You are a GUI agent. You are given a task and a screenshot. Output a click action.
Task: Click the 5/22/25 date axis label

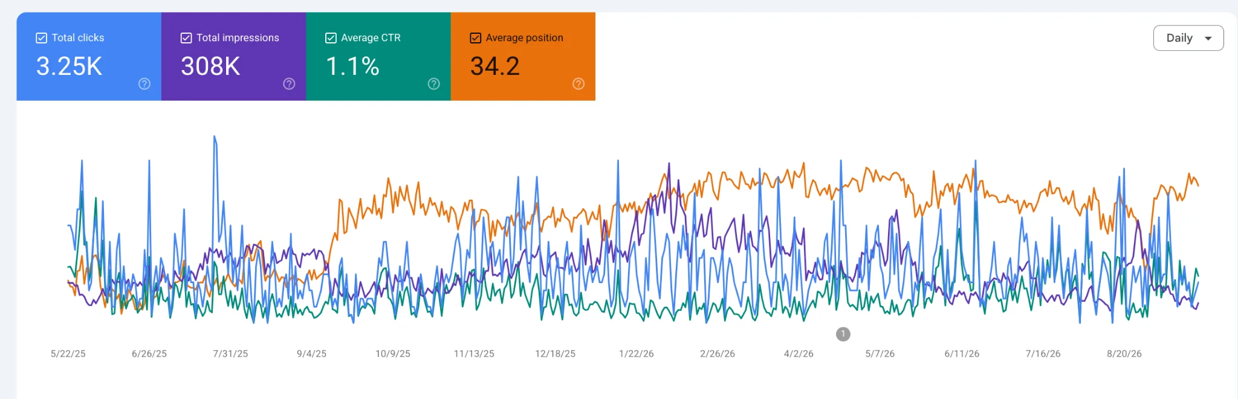68,354
